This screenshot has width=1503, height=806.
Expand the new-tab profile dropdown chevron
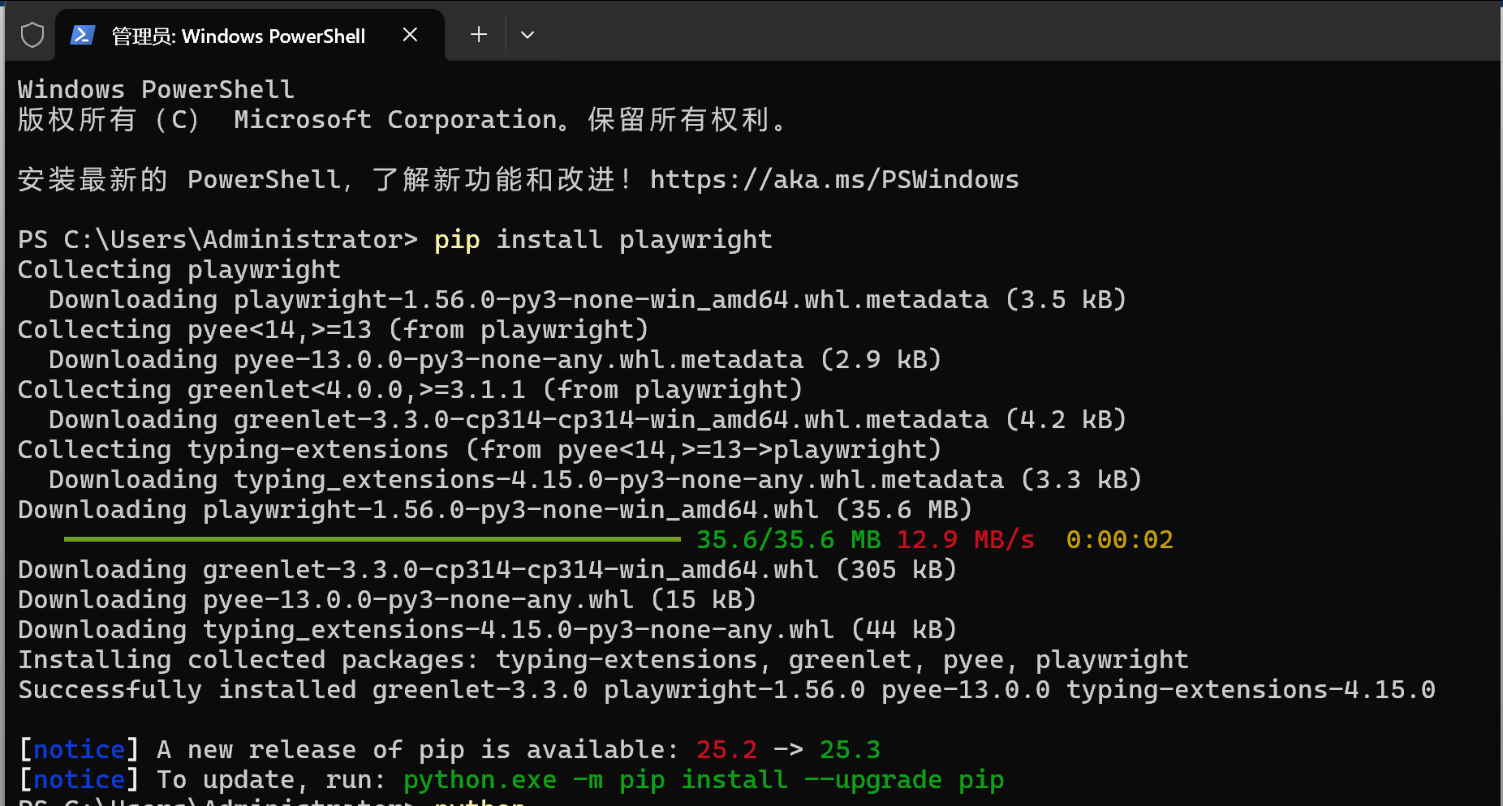pos(528,35)
